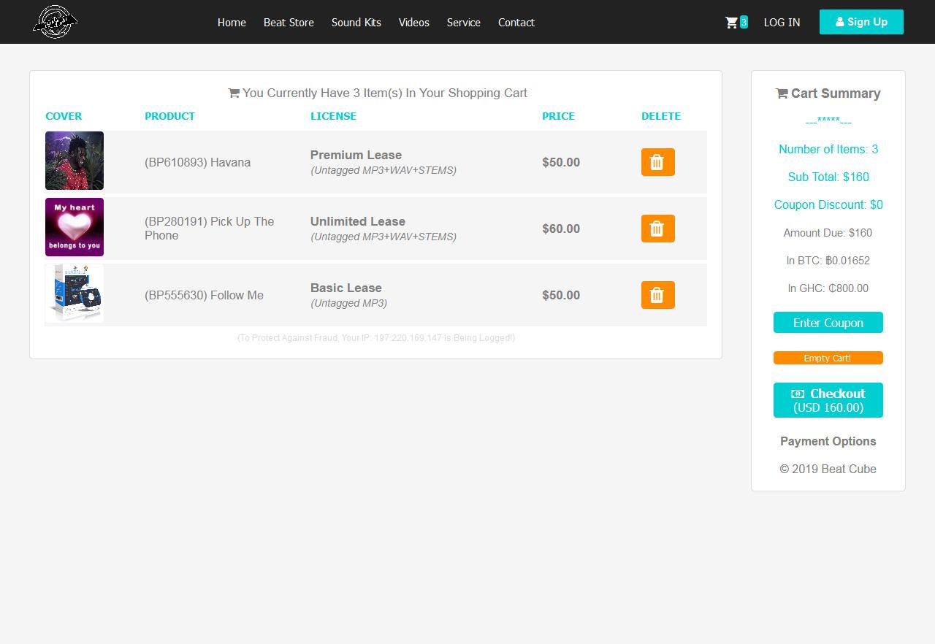Select the Sign Up person icon button

click(x=839, y=22)
